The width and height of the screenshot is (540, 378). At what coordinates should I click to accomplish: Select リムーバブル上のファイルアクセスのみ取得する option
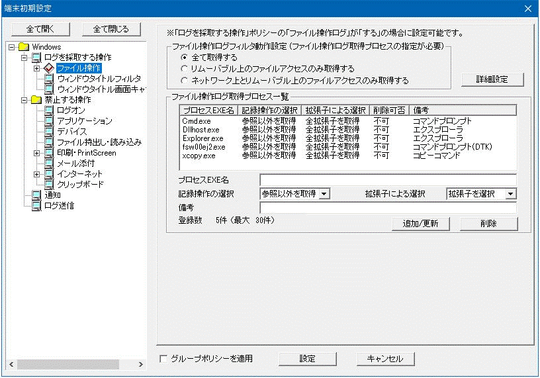tap(185, 69)
